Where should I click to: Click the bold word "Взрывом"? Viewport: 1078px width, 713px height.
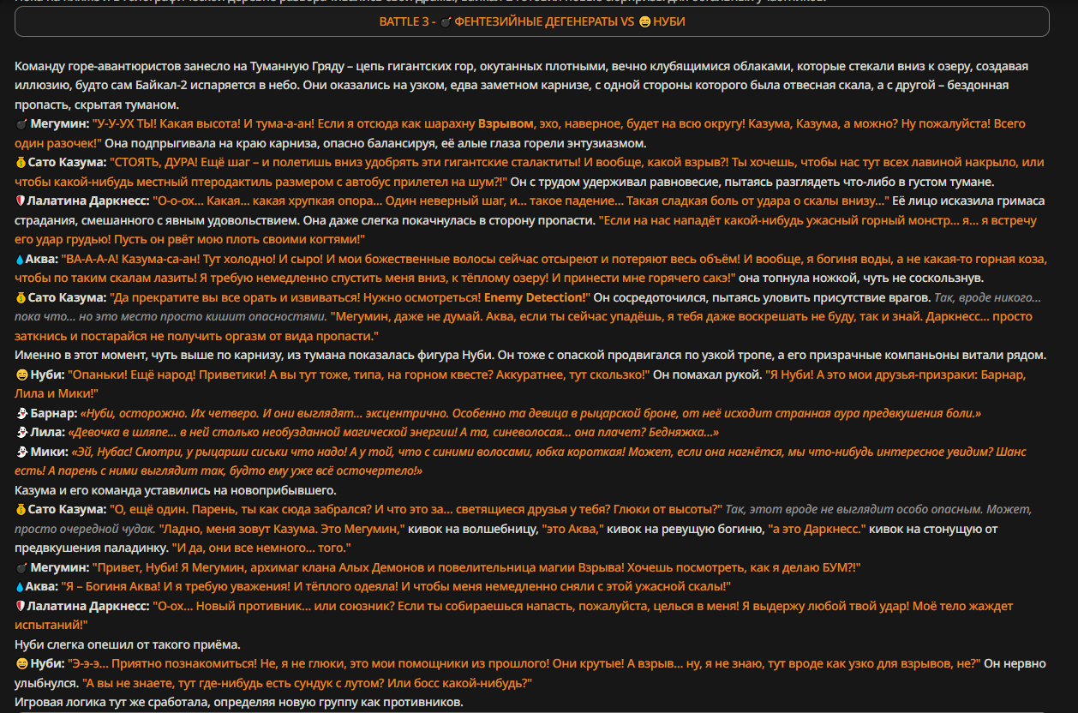tap(506, 123)
